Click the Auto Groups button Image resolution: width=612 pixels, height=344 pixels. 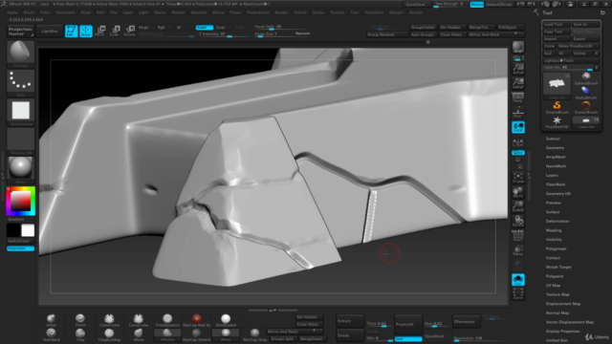pos(423,34)
